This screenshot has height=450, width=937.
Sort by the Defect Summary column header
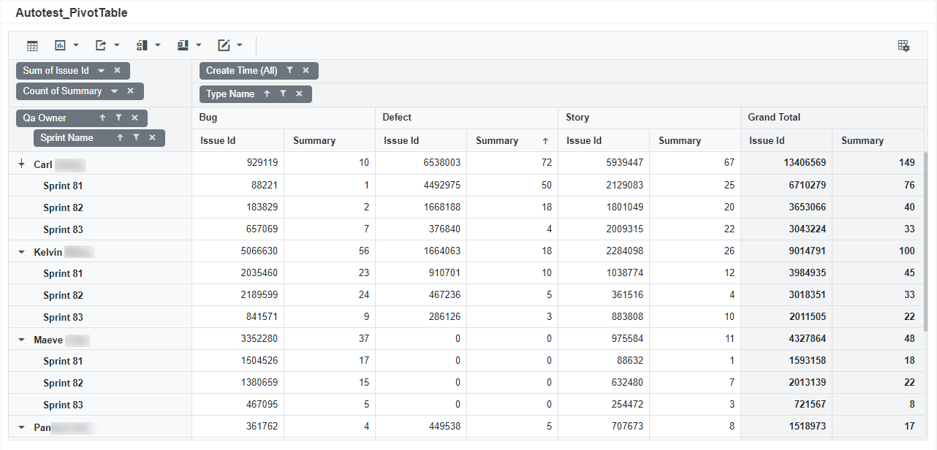[497, 141]
